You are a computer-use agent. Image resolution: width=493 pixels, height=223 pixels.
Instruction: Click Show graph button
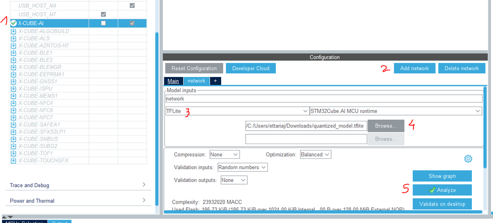442,176
